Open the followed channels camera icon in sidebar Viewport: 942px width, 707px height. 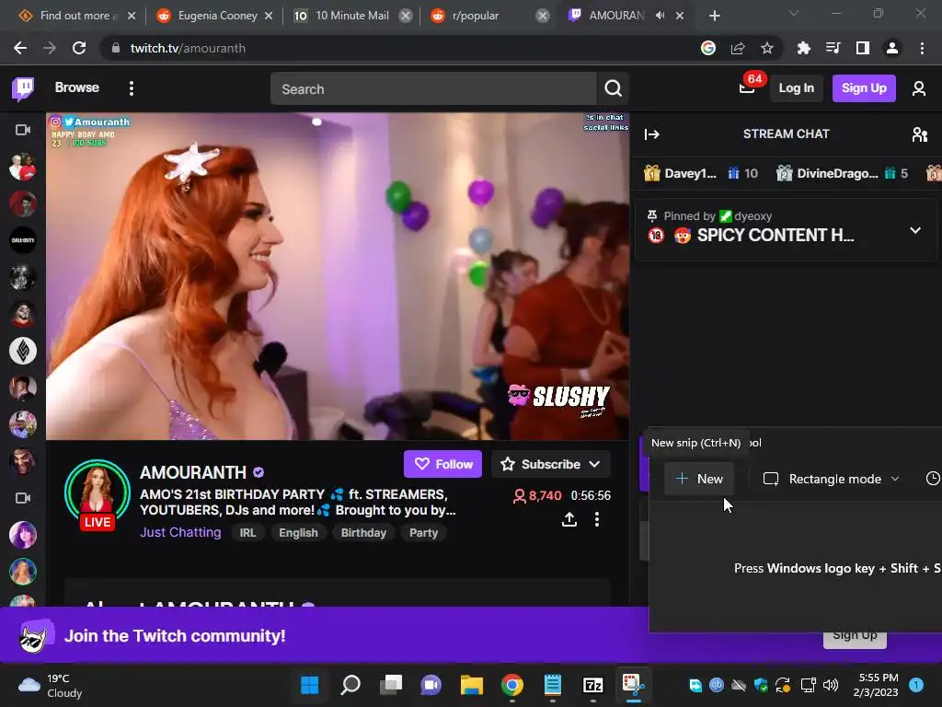pyautogui.click(x=23, y=130)
